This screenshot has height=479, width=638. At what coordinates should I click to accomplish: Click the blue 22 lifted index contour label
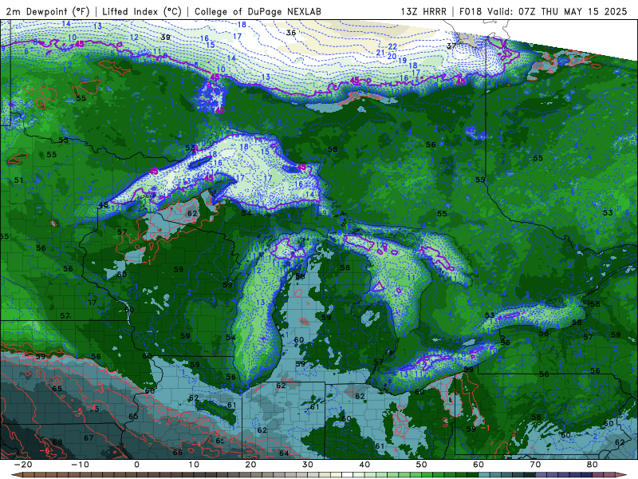(392, 47)
